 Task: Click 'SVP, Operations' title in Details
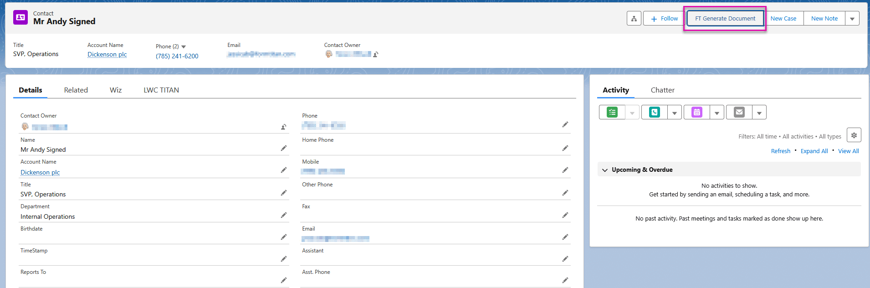coord(43,194)
